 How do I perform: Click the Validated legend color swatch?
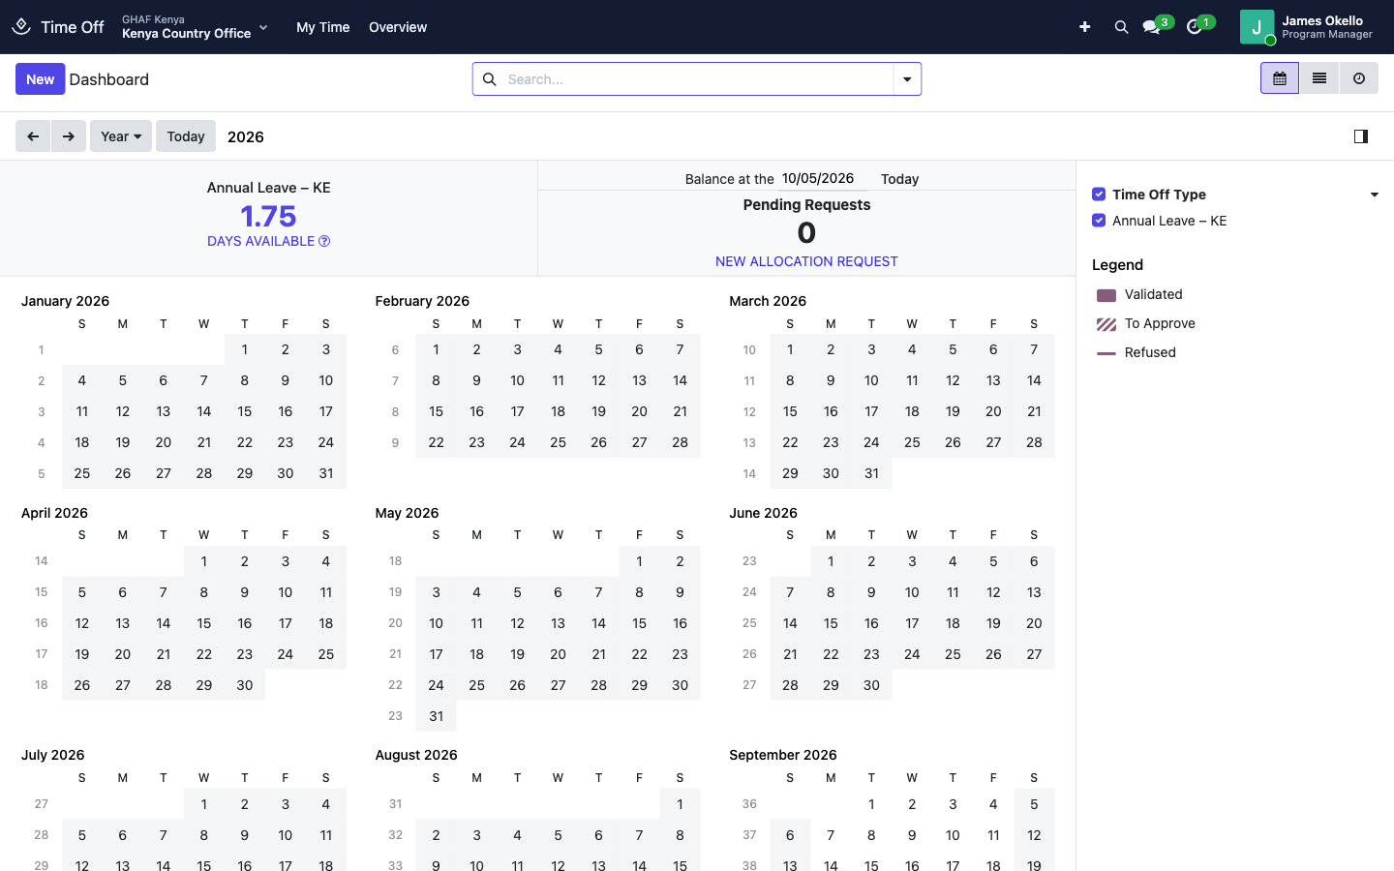tap(1106, 295)
